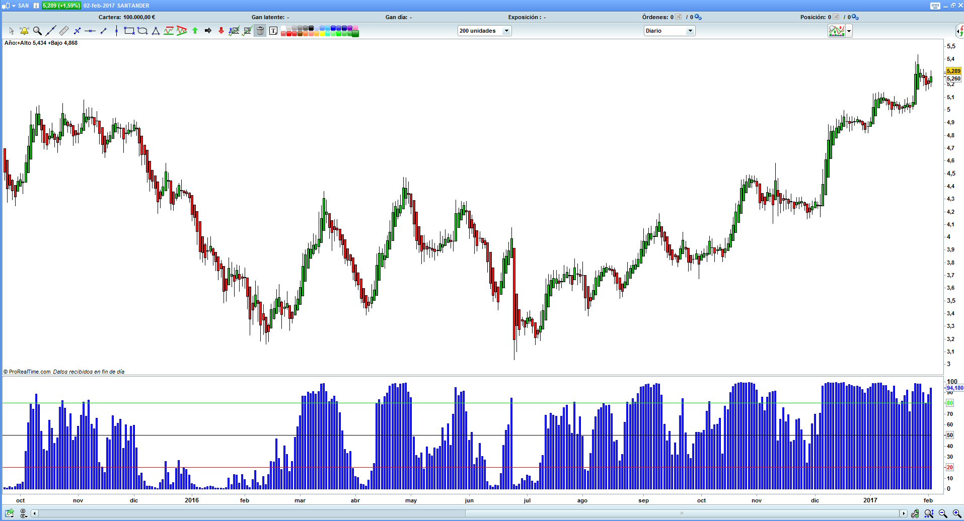Screen dimensions: 964x521
Task: Open the on-screen keyboard icon
Action: 935,6
